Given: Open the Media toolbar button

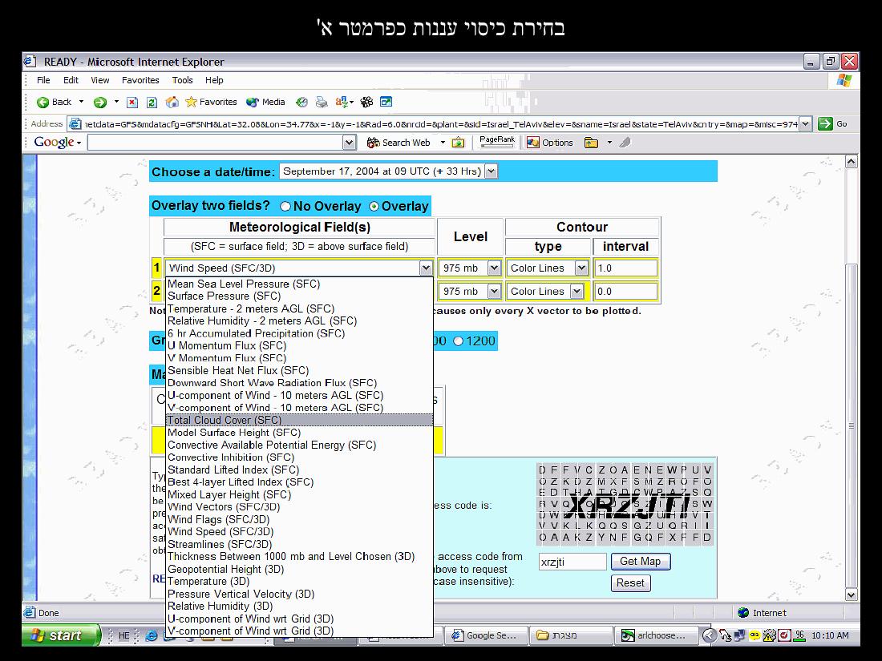Looking at the screenshot, I should [x=266, y=103].
